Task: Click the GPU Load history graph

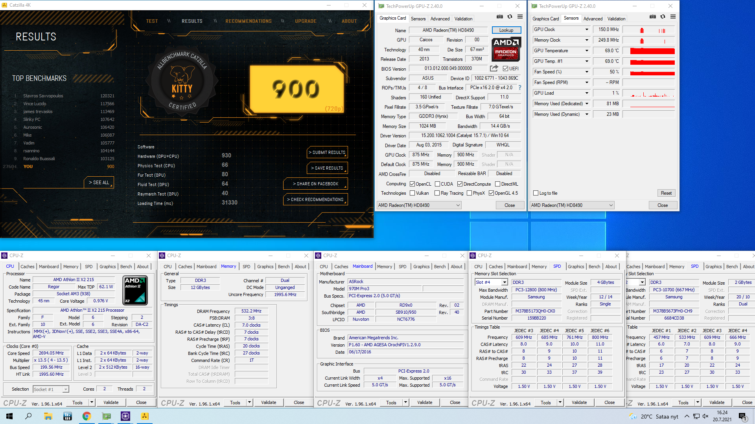Action: [649, 93]
